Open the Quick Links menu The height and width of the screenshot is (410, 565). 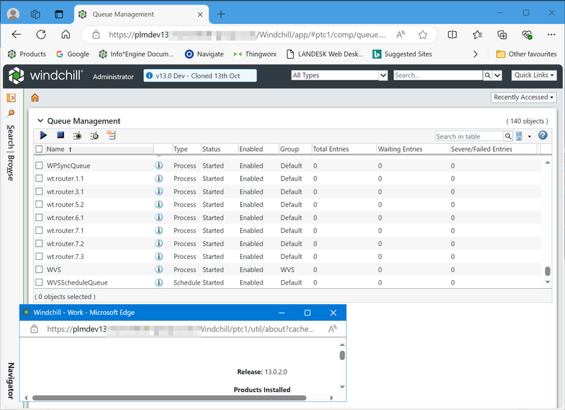point(534,75)
